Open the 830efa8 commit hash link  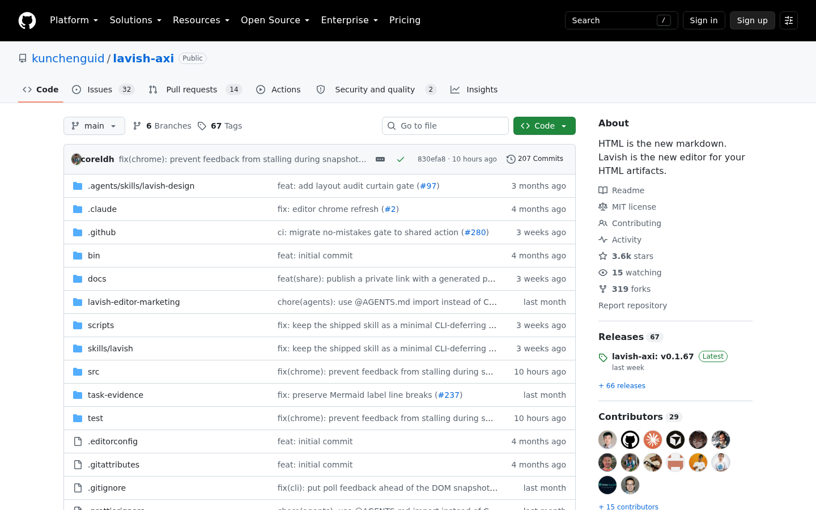click(x=431, y=159)
